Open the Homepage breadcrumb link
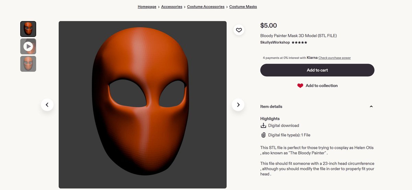412x190 pixels. (x=147, y=7)
